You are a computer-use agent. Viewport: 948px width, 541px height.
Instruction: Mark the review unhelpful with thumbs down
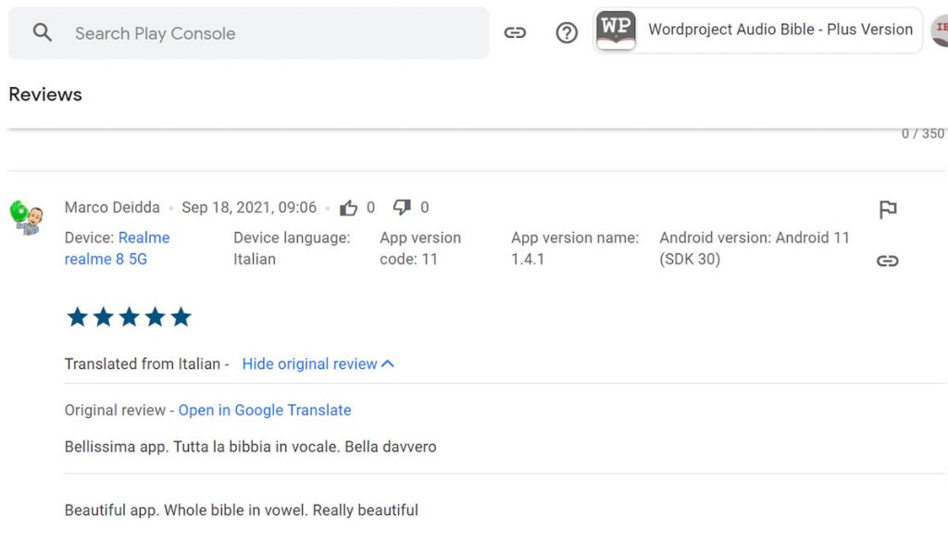pos(402,208)
